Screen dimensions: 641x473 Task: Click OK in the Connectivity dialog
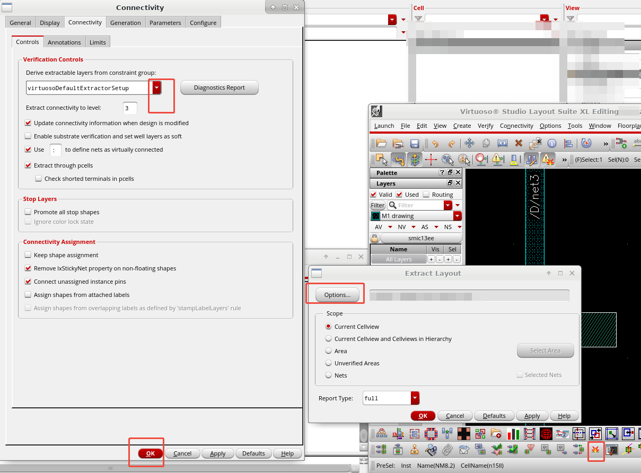pyautogui.click(x=151, y=453)
